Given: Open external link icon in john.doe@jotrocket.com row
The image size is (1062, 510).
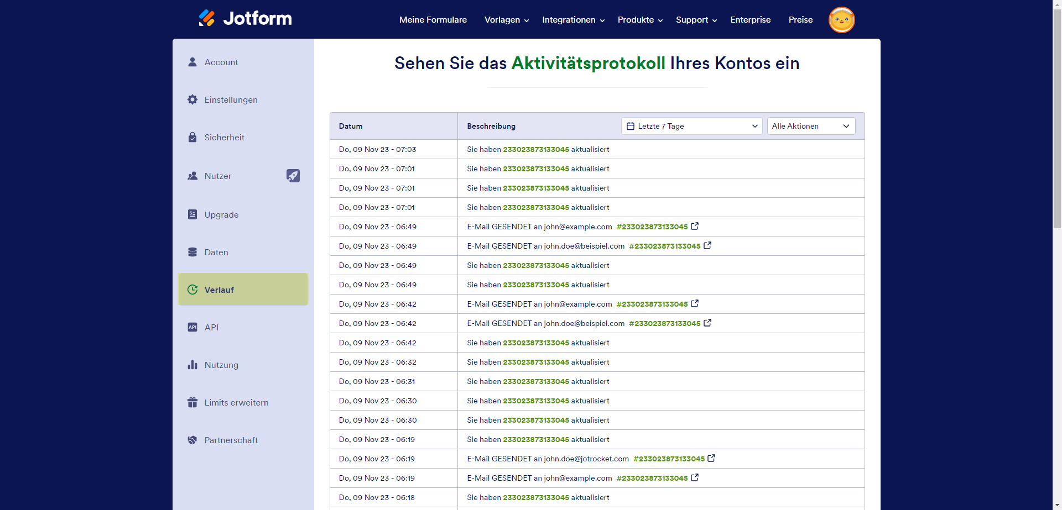Looking at the screenshot, I should coord(711,458).
